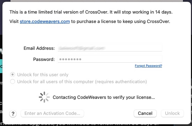Screen dimensions: 192x126
Task: Cancel the license verification dialog
Action: tap(145, 113)
